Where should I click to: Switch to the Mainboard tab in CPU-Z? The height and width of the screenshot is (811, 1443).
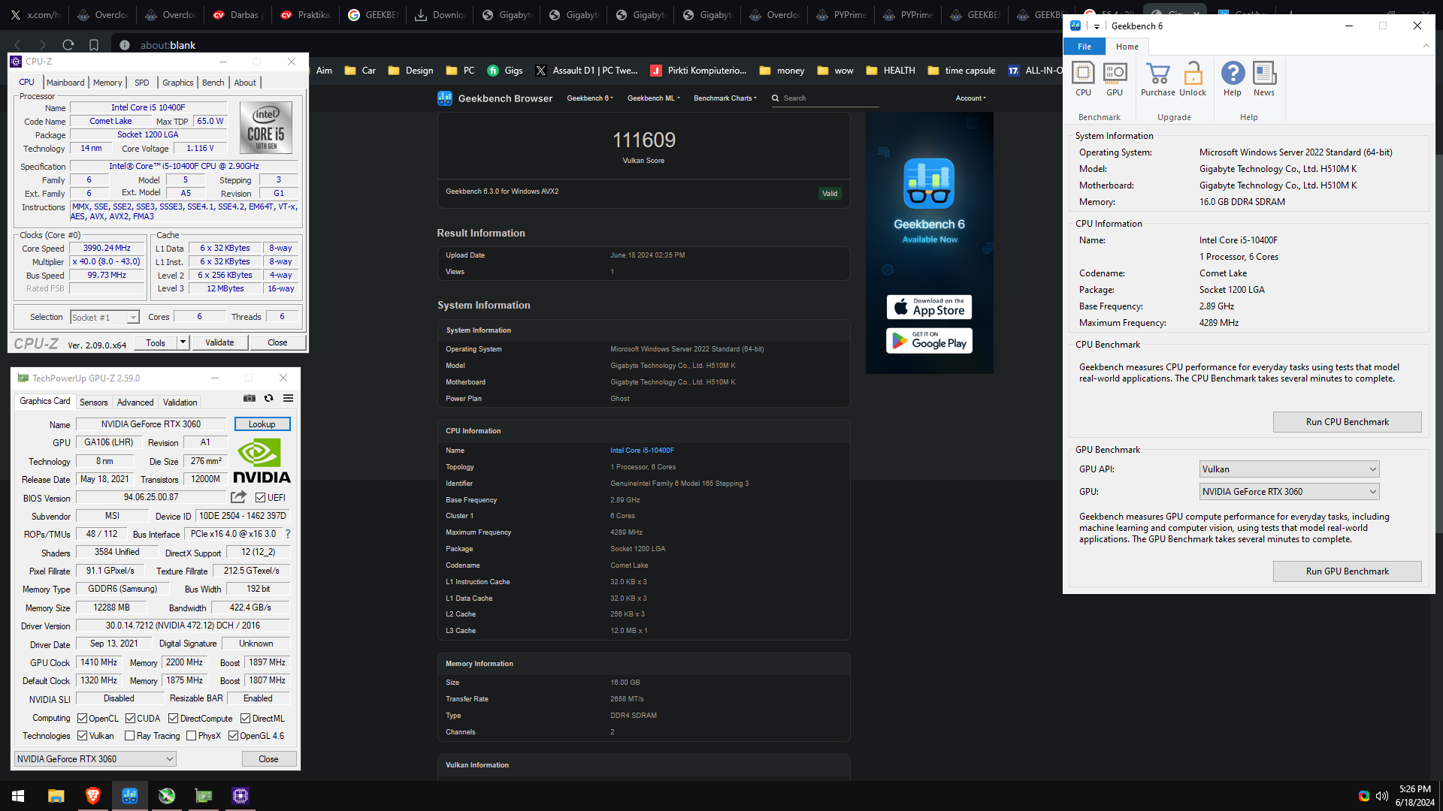tap(65, 83)
